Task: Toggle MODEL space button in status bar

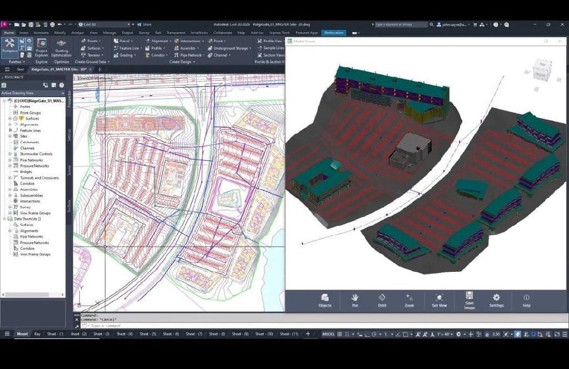Action: [x=328, y=334]
